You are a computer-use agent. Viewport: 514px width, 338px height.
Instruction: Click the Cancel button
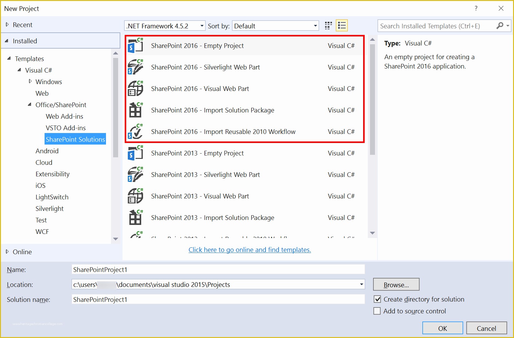487,328
